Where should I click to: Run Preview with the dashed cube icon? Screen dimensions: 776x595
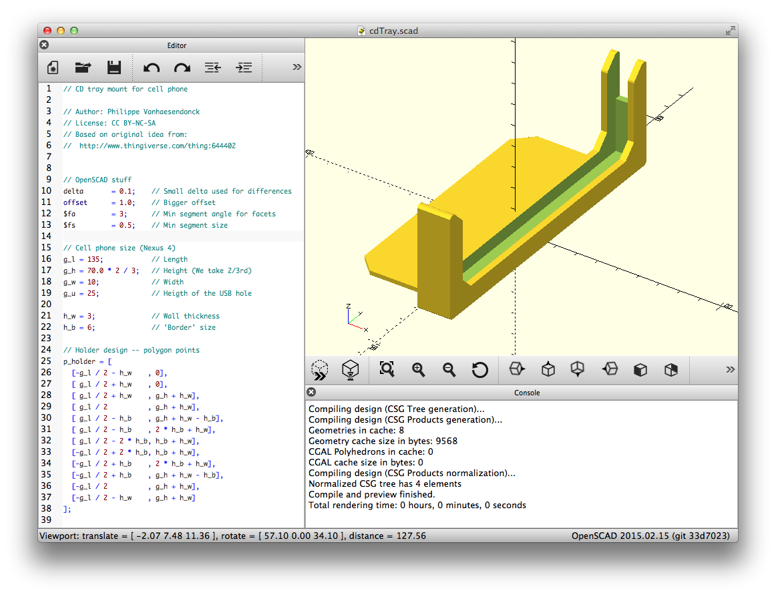click(320, 369)
